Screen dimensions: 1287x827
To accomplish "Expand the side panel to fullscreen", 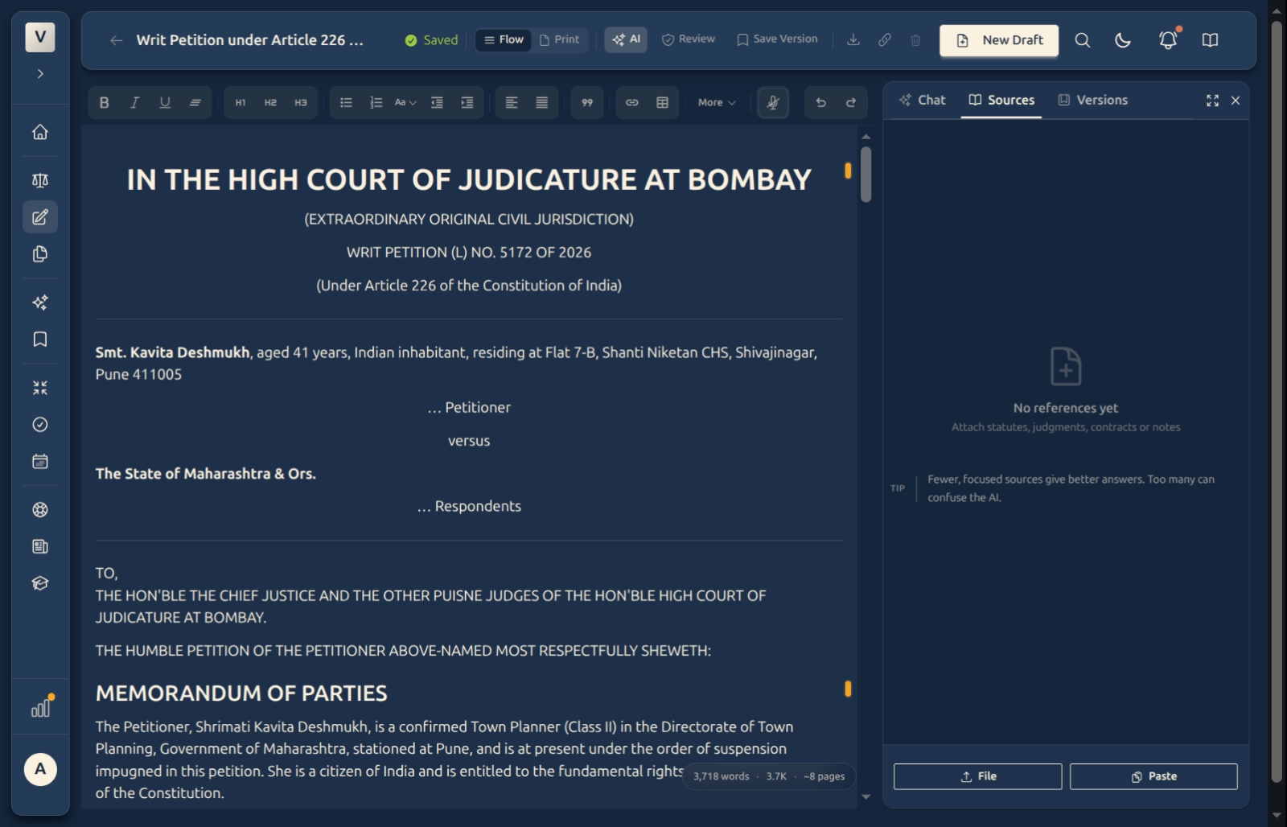I will tap(1212, 101).
